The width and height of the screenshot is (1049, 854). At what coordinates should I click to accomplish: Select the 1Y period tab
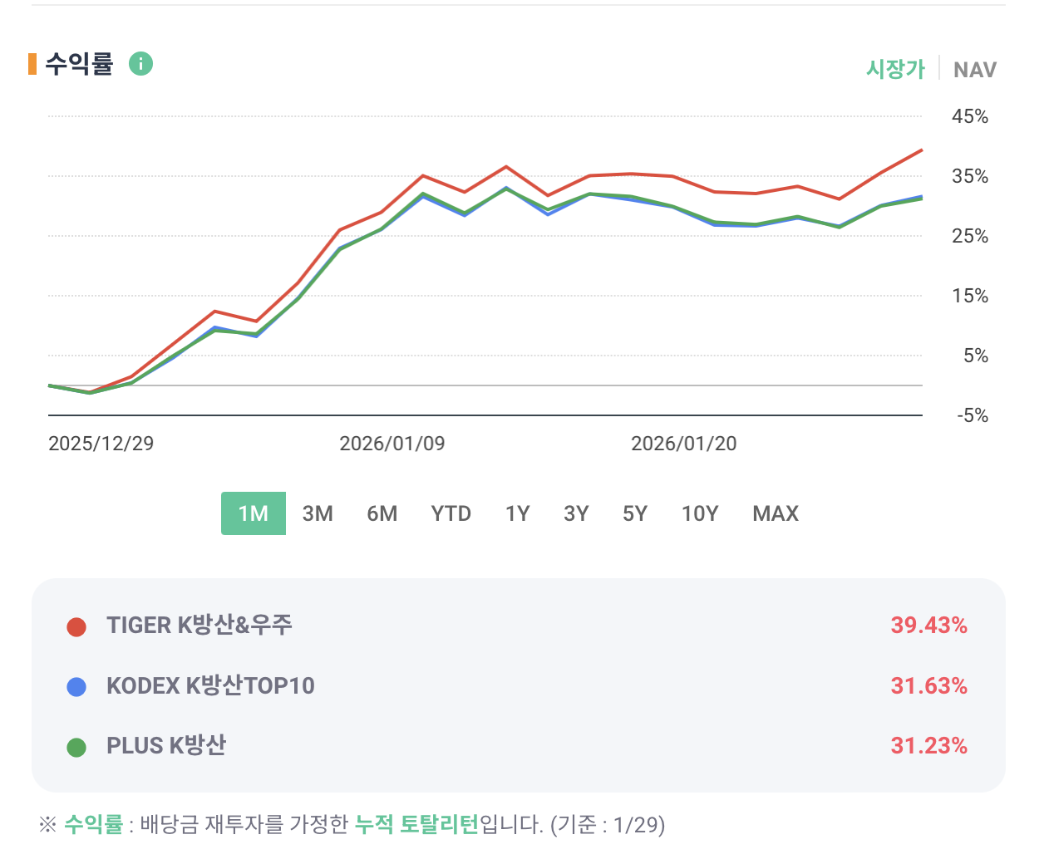(517, 513)
